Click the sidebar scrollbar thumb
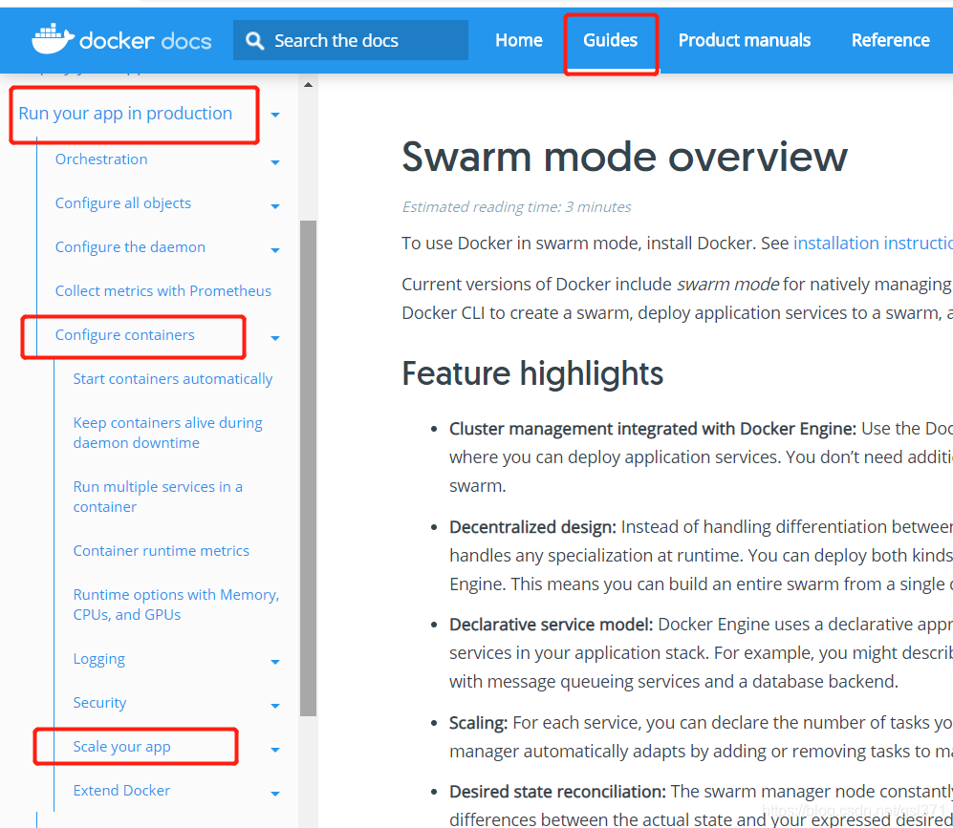The height and width of the screenshot is (828, 953). coord(308,468)
